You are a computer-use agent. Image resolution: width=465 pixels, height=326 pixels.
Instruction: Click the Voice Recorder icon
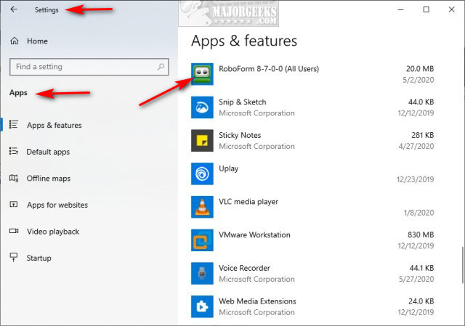coord(202,273)
